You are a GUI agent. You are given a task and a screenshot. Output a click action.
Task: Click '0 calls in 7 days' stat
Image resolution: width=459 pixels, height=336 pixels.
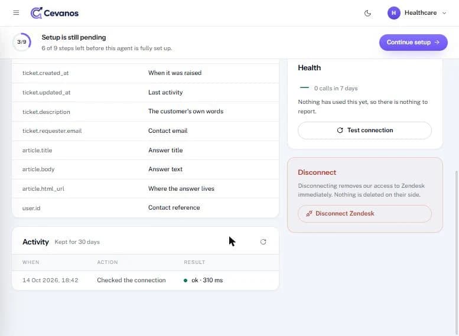[x=336, y=88]
